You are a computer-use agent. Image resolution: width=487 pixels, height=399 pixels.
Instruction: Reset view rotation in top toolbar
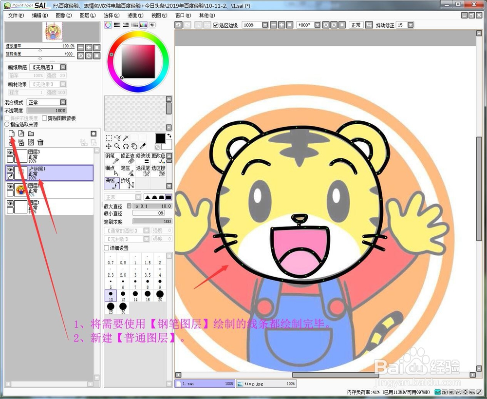click(342, 25)
